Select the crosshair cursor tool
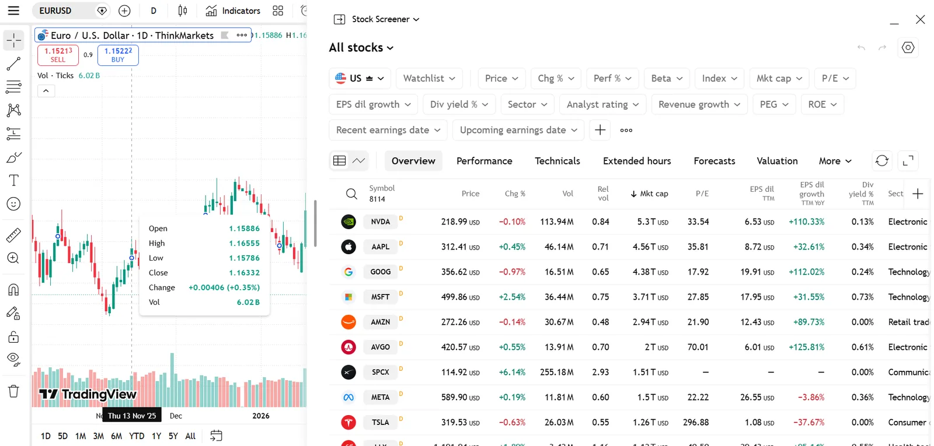This screenshot has width=934, height=446. pyautogui.click(x=13, y=40)
